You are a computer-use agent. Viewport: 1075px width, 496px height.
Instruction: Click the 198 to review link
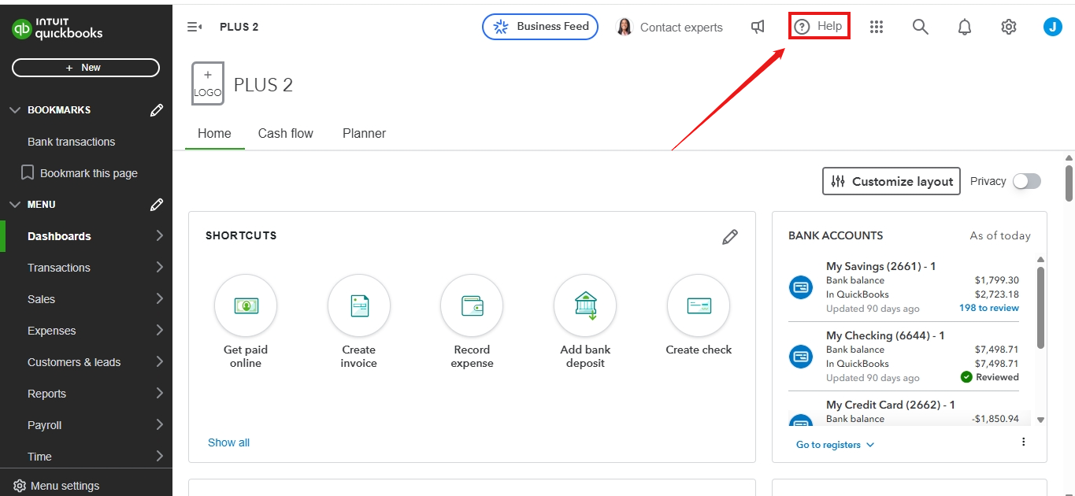[x=988, y=308]
